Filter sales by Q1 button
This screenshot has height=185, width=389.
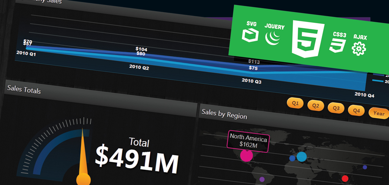point(296,103)
